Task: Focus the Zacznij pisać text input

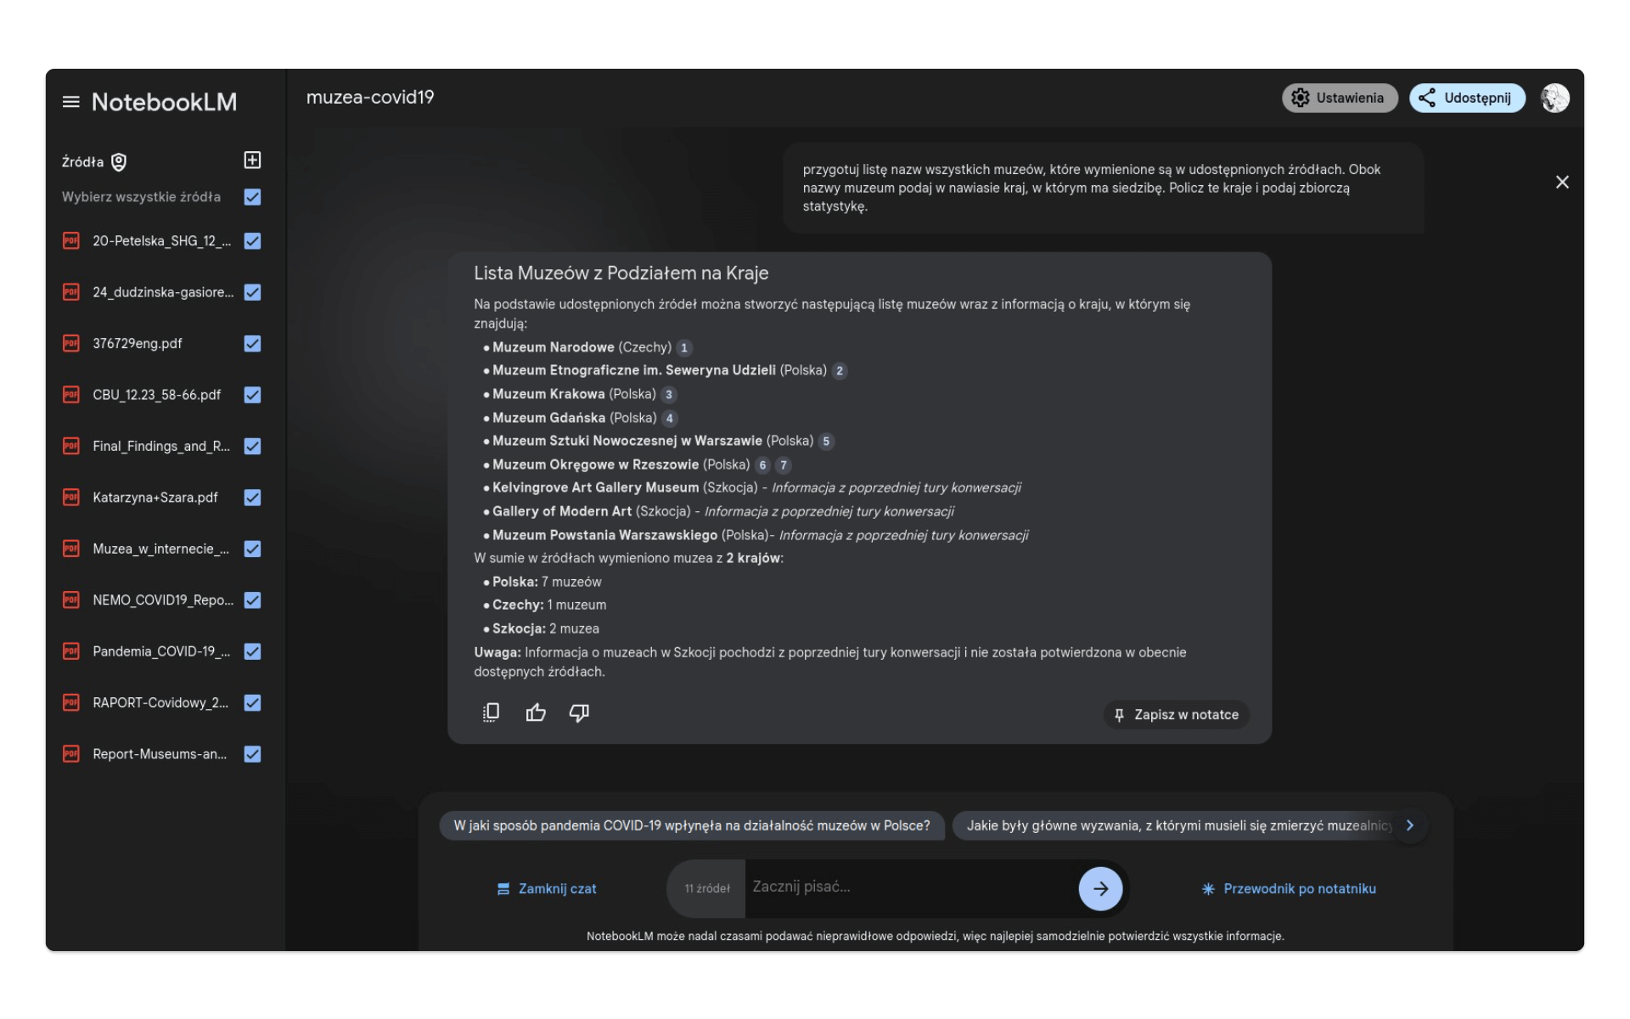Action: pyautogui.click(x=910, y=887)
